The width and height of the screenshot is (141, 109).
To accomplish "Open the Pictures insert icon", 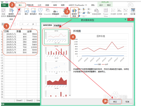I will (27, 12).
